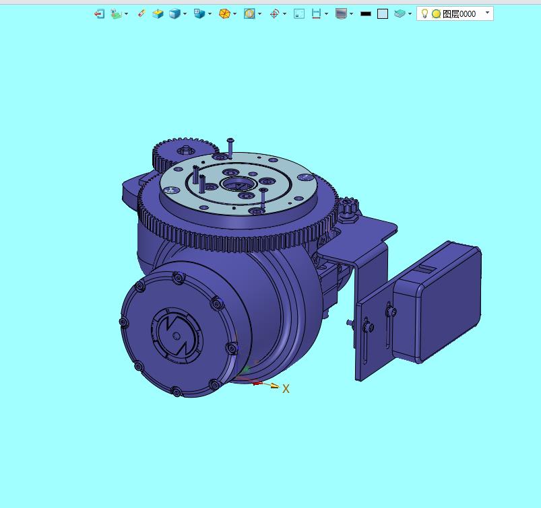Click the orange faceted polyhedron icon
The height and width of the screenshot is (508, 541).
(x=224, y=13)
